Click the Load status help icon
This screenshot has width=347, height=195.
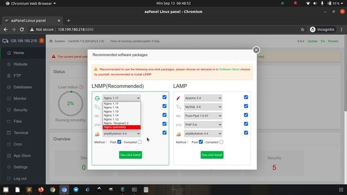[x=81, y=87]
